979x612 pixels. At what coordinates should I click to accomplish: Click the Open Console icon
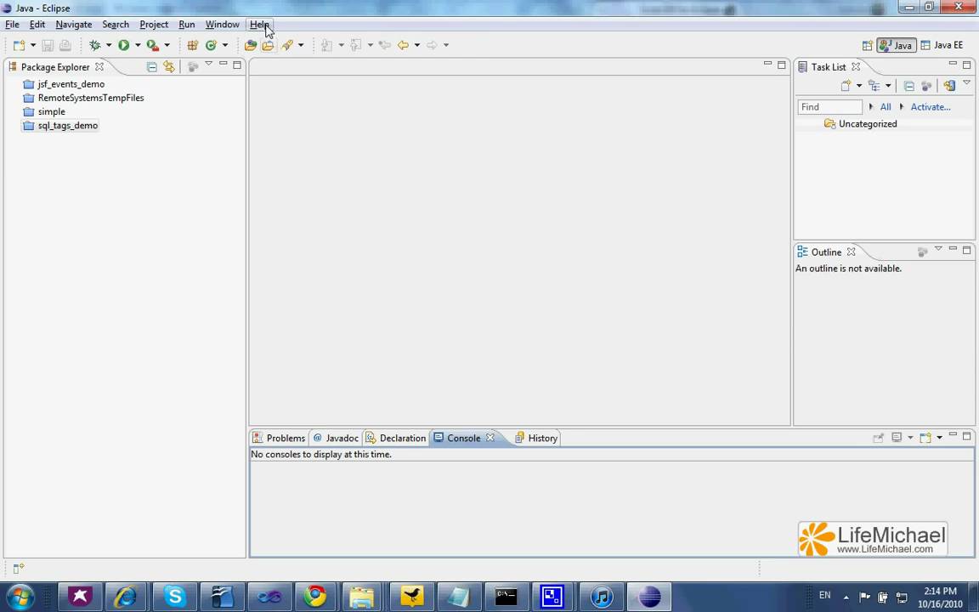[925, 438]
